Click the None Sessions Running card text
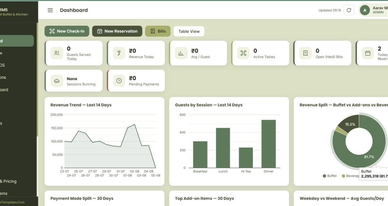Viewport: 388px width, 206px height. 81,81
